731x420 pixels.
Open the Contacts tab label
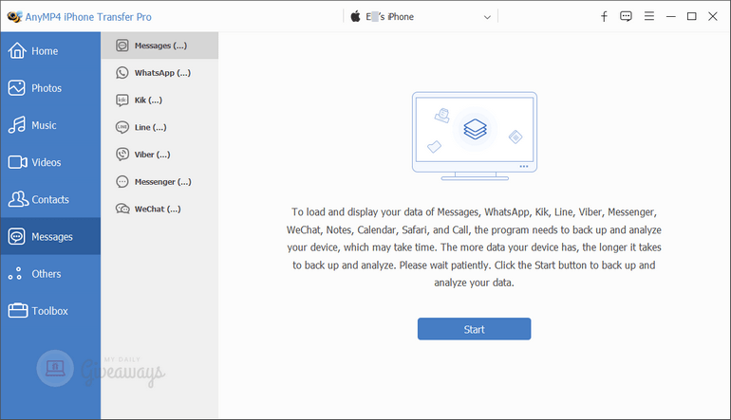50,200
